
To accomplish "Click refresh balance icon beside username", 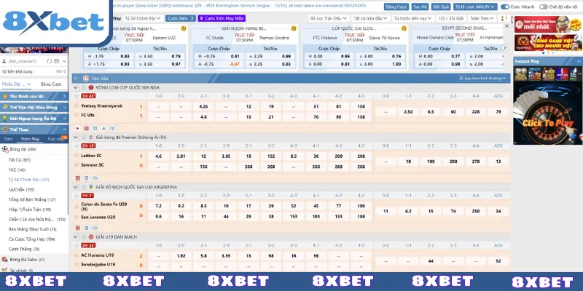I will [49, 61].
